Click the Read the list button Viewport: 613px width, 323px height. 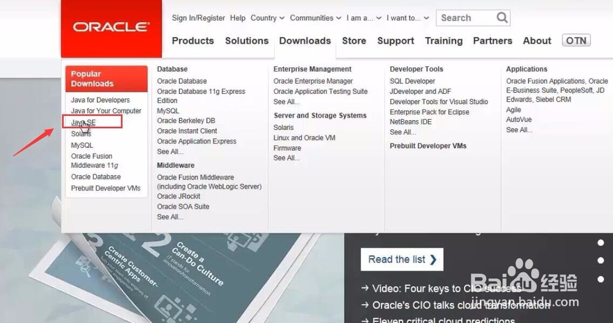tap(402, 259)
